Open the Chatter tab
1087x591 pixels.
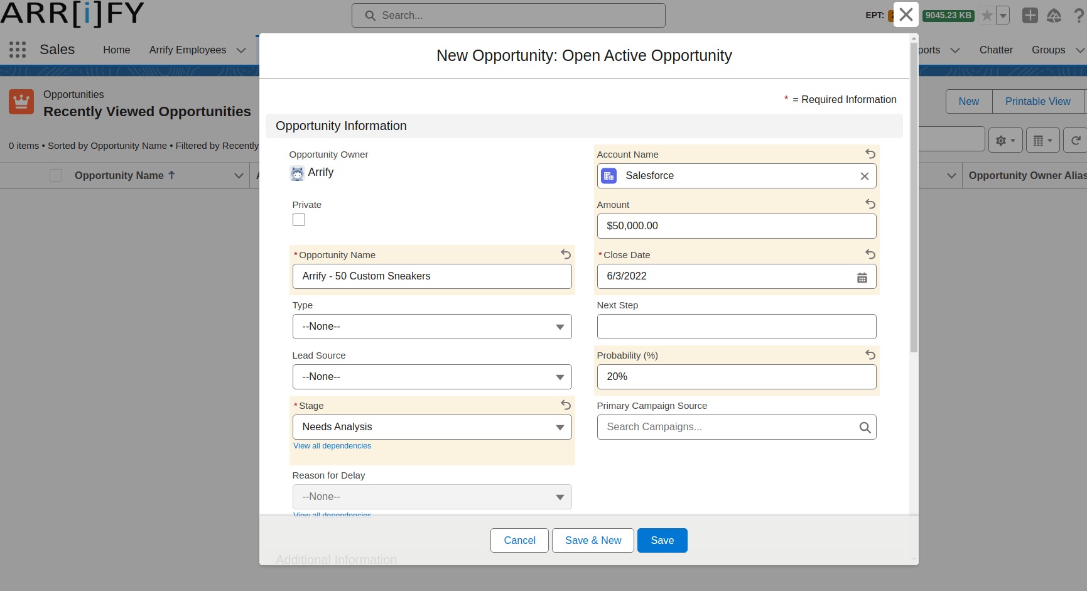coord(995,50)
